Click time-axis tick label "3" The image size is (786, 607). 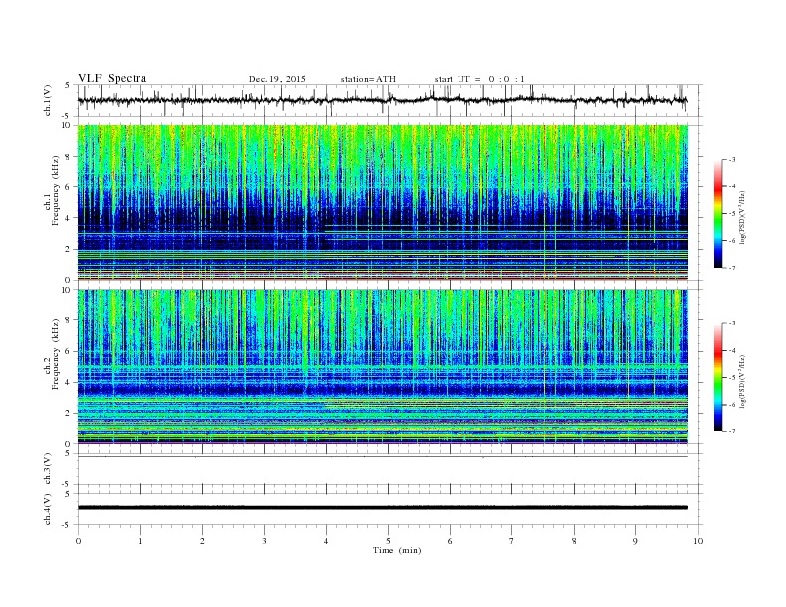(x=264, y=541)
